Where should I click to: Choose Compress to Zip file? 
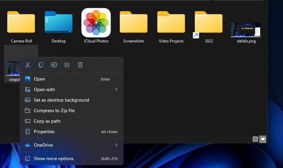(x=71, y=110)
